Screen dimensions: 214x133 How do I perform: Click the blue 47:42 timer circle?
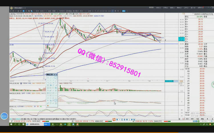[x=4, y=116]
